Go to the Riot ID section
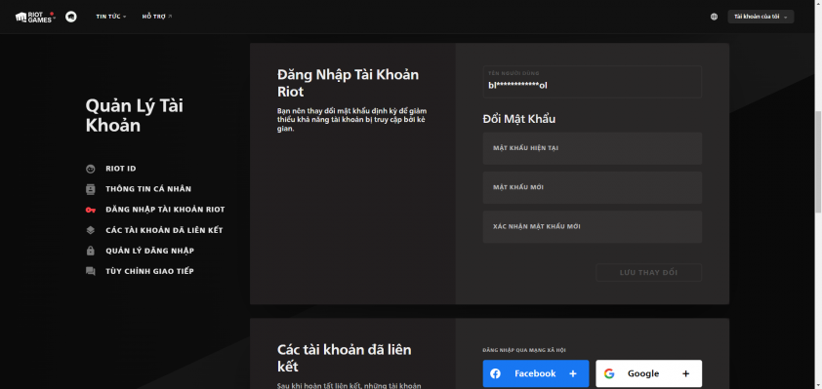 pyautogui.click(x=121, y=169)
